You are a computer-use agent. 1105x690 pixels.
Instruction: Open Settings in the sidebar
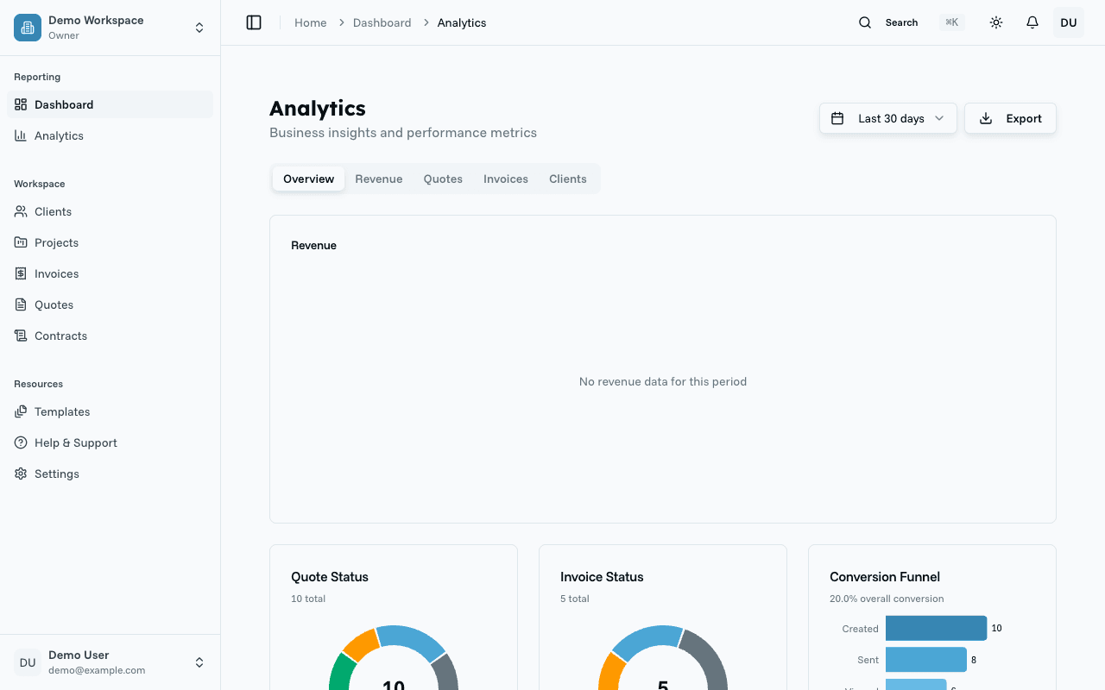(110, 474)
